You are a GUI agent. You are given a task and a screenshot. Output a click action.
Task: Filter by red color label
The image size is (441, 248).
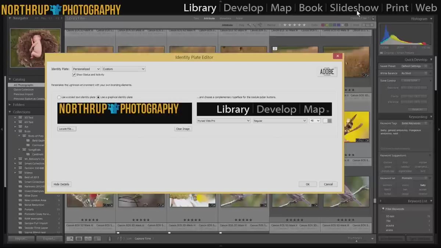tap(323, 25)
